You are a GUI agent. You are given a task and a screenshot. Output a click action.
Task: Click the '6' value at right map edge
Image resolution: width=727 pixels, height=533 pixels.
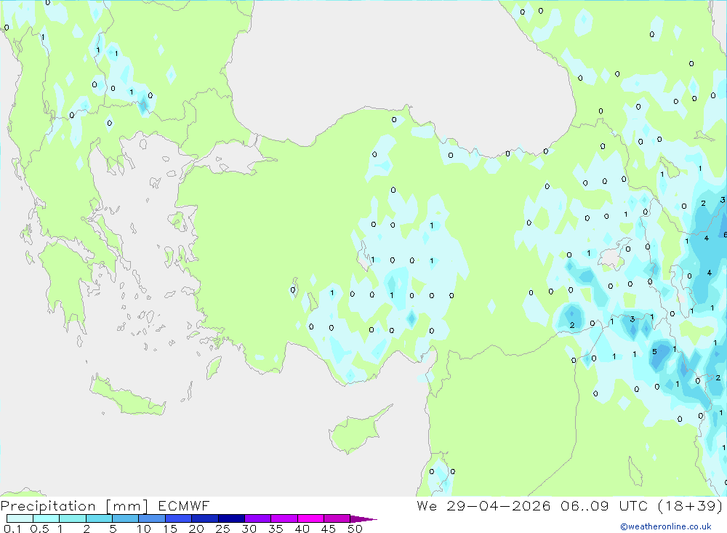pos(725,235)
